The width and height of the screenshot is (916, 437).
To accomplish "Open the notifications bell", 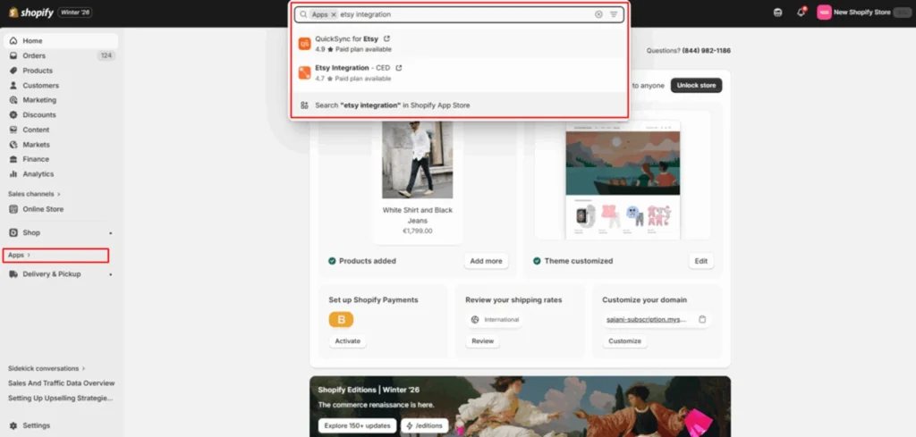I will point(801,13).
